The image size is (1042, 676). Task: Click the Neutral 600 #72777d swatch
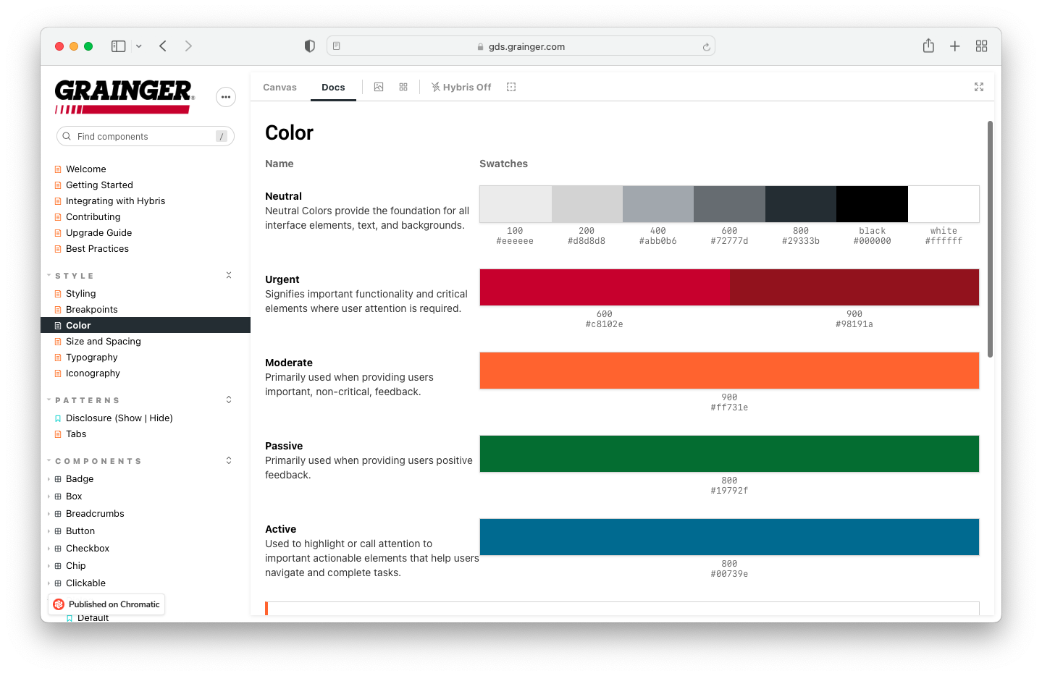[x=729, y=204]
